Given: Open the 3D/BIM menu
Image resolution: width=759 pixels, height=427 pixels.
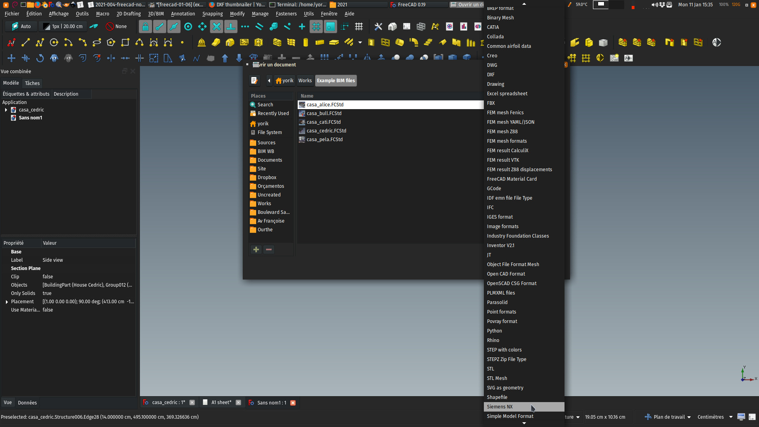Looking at the screenshot, I should pyautogui.click(x=156, y=14).
